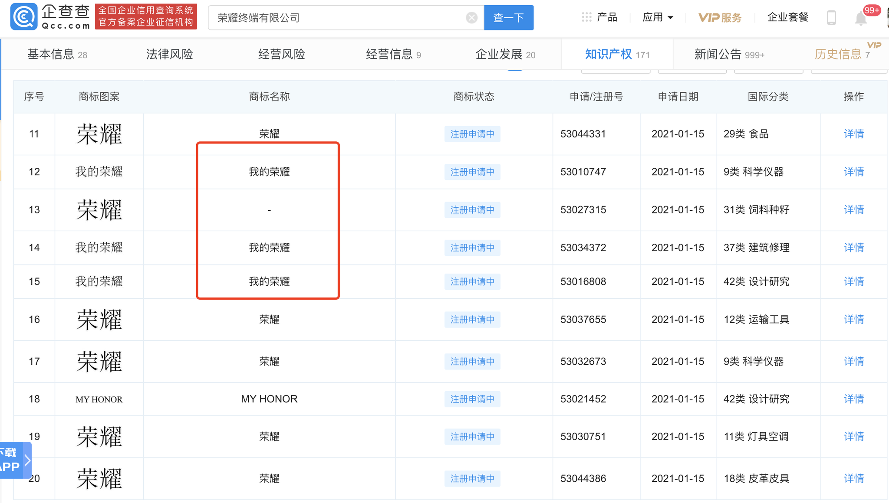Click the red official credit system banner
This screenshot has width=889, height=503.
coord(146,16)
